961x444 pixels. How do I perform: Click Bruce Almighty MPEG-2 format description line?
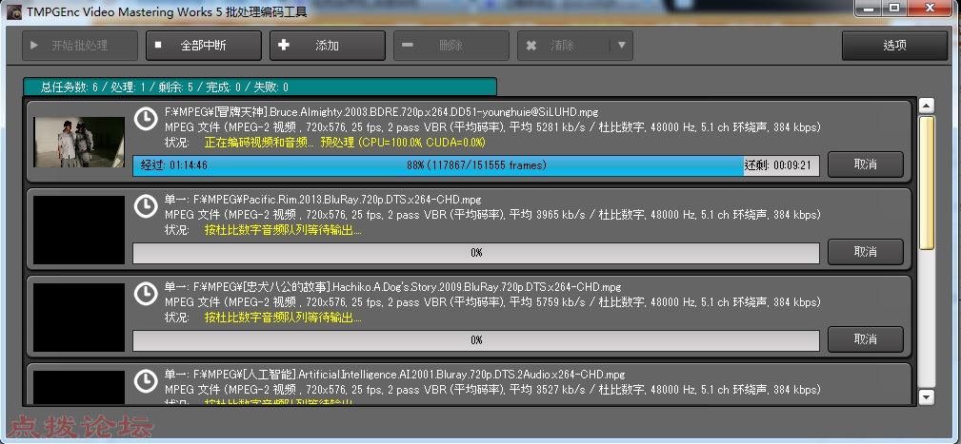492,127
